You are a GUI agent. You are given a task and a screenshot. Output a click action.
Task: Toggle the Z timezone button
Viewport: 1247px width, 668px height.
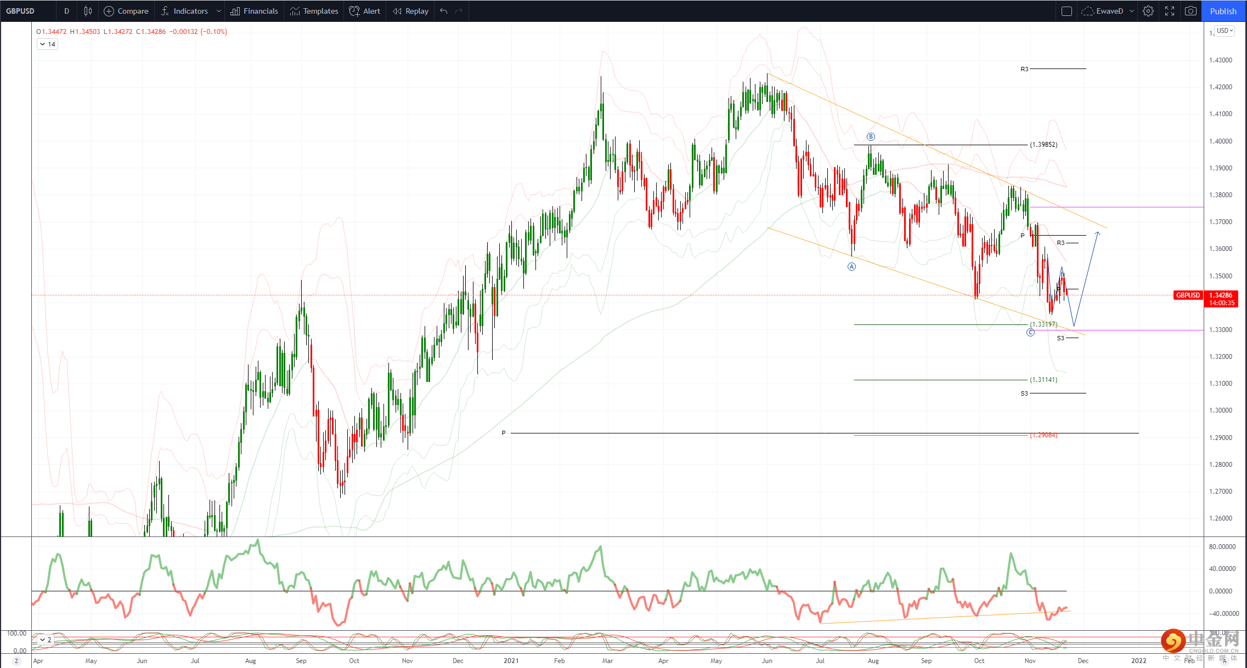pyautogui.click(x=16, y=661)
